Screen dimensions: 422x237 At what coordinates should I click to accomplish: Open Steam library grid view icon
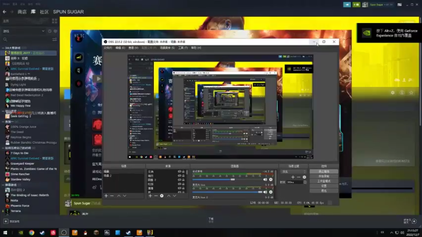tap(54, 21)
